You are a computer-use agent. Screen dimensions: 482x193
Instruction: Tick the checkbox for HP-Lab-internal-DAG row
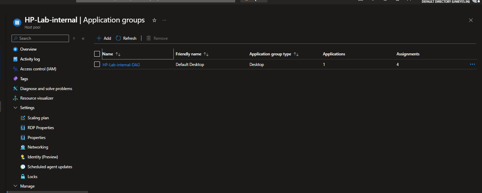pos(97,64)
